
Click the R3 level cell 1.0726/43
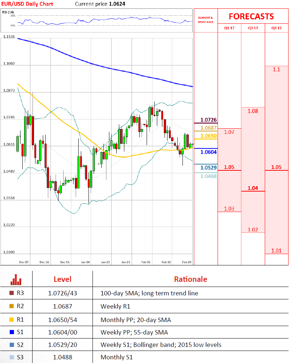point(63,293)
